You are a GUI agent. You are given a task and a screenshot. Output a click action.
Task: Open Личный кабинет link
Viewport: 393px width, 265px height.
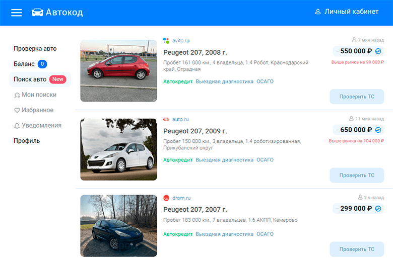tap(351, 12)
